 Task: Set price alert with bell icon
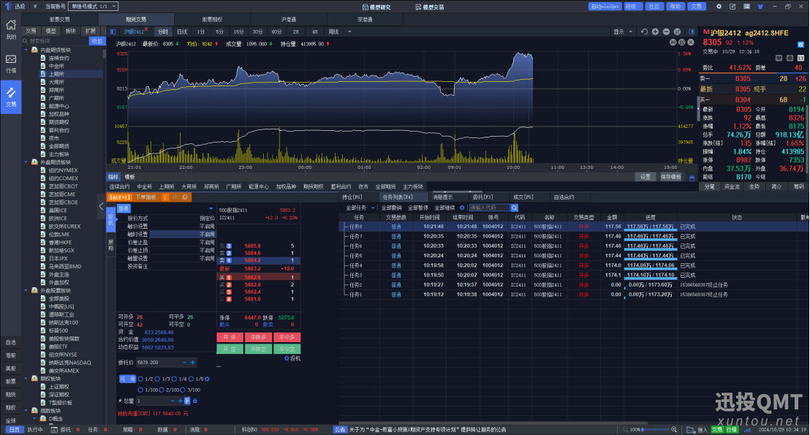pyautogui.click(x=790, y=58)
